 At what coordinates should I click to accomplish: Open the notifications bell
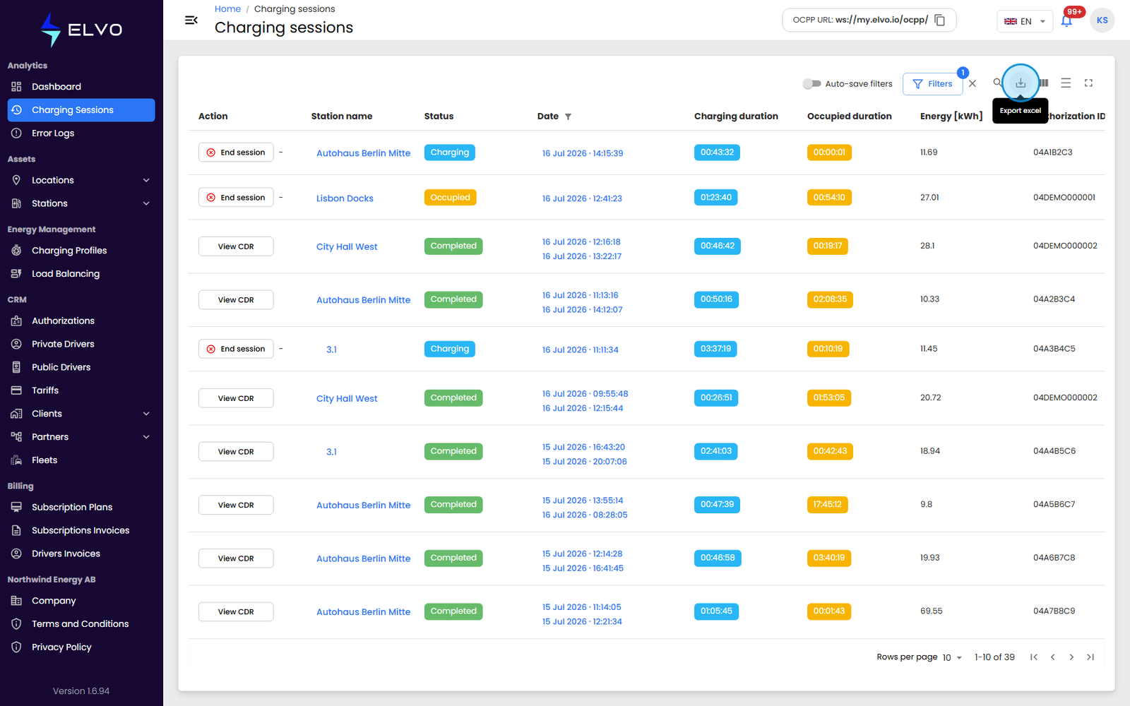click(1066, 21)
